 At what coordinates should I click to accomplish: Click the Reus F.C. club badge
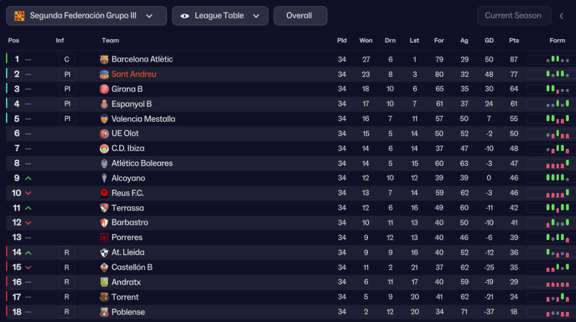104,193
